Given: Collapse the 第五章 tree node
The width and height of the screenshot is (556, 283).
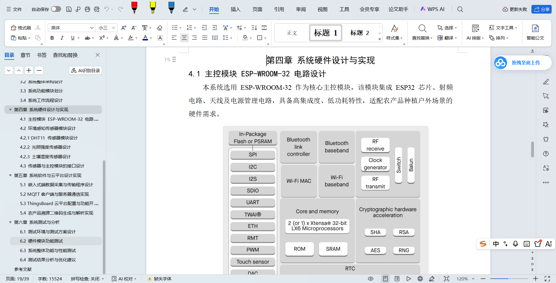Looking at the screenshot, I should tap(10, 175).
